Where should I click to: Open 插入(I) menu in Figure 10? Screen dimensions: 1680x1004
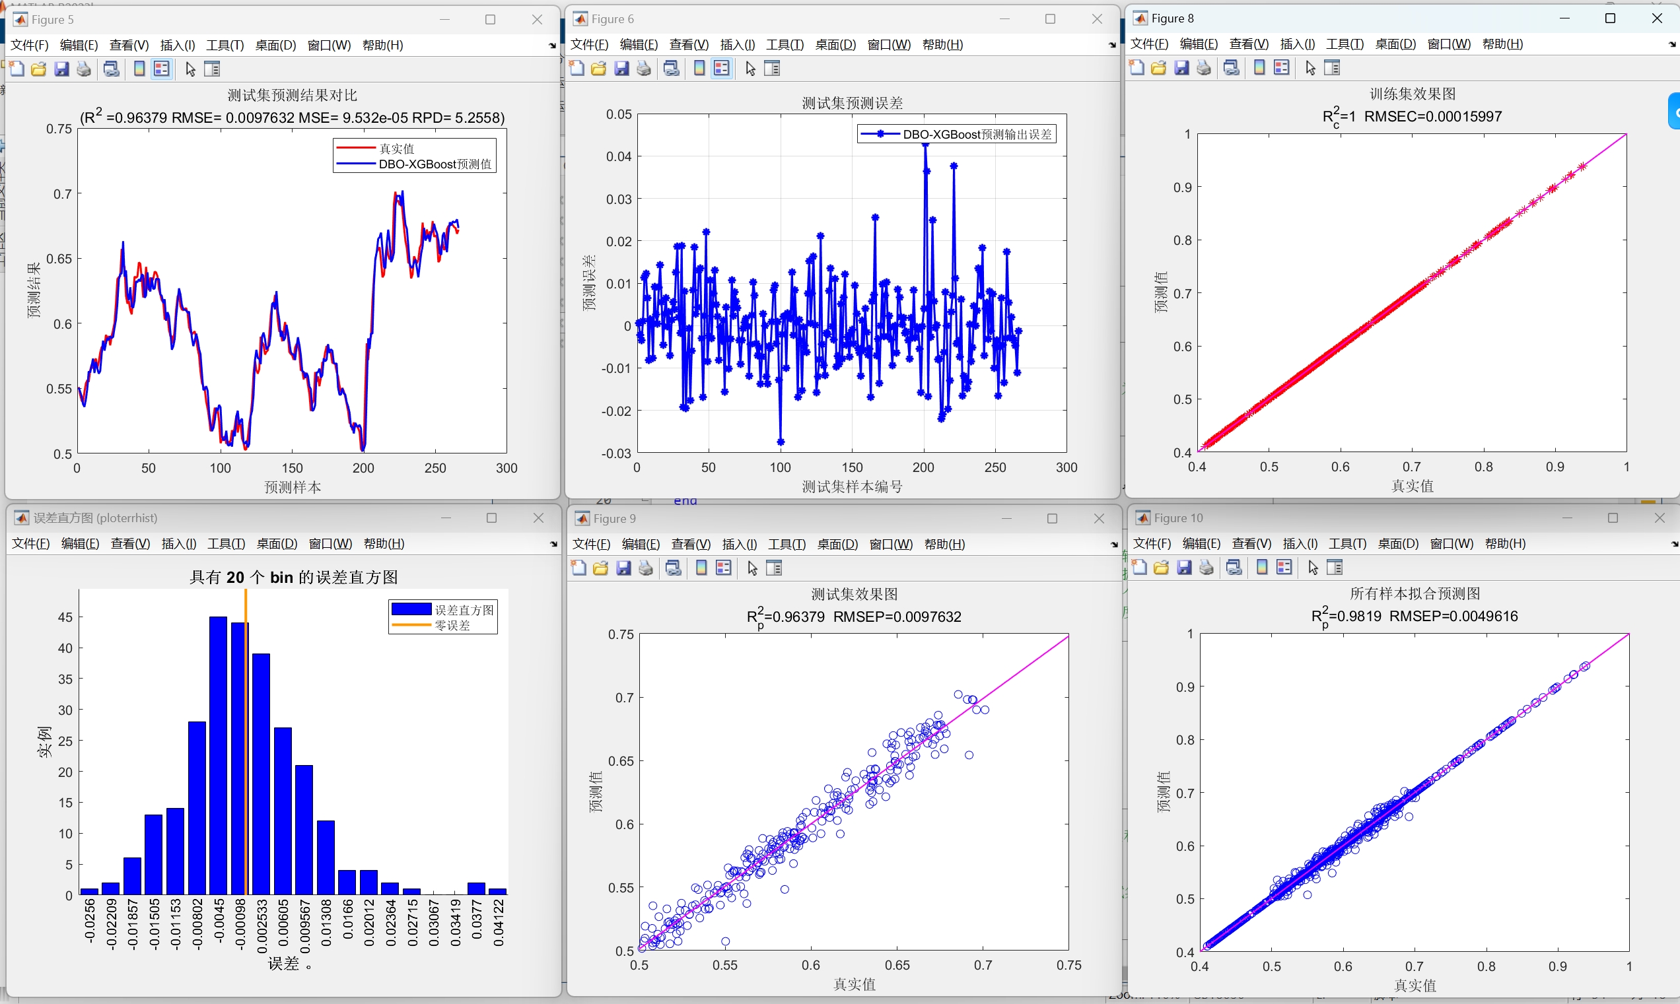[1300, 544]
